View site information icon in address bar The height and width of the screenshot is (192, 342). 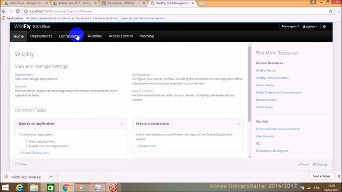pyautogui.click(x=26, y=11)
